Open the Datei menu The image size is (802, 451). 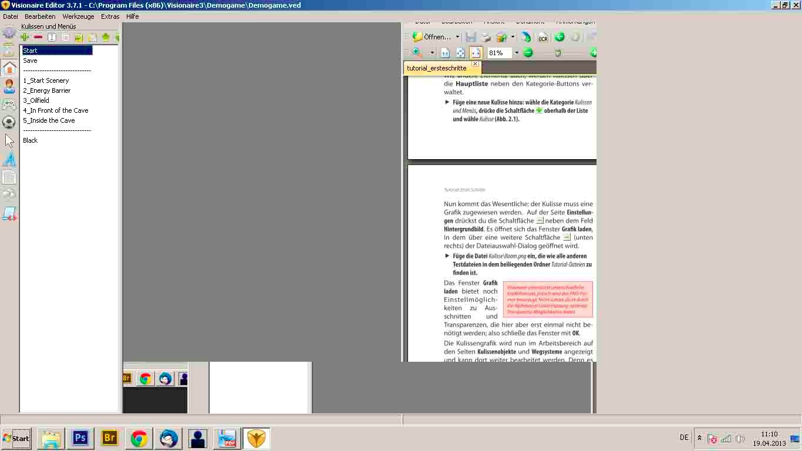[x=11, y=16]
